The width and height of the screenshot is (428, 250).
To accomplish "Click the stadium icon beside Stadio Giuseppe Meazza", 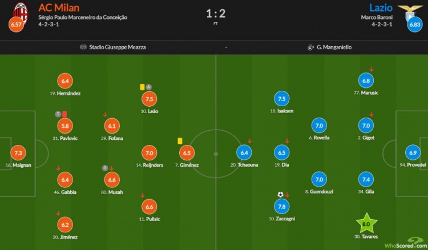I will pyautogui.click(x=83, y=47).
